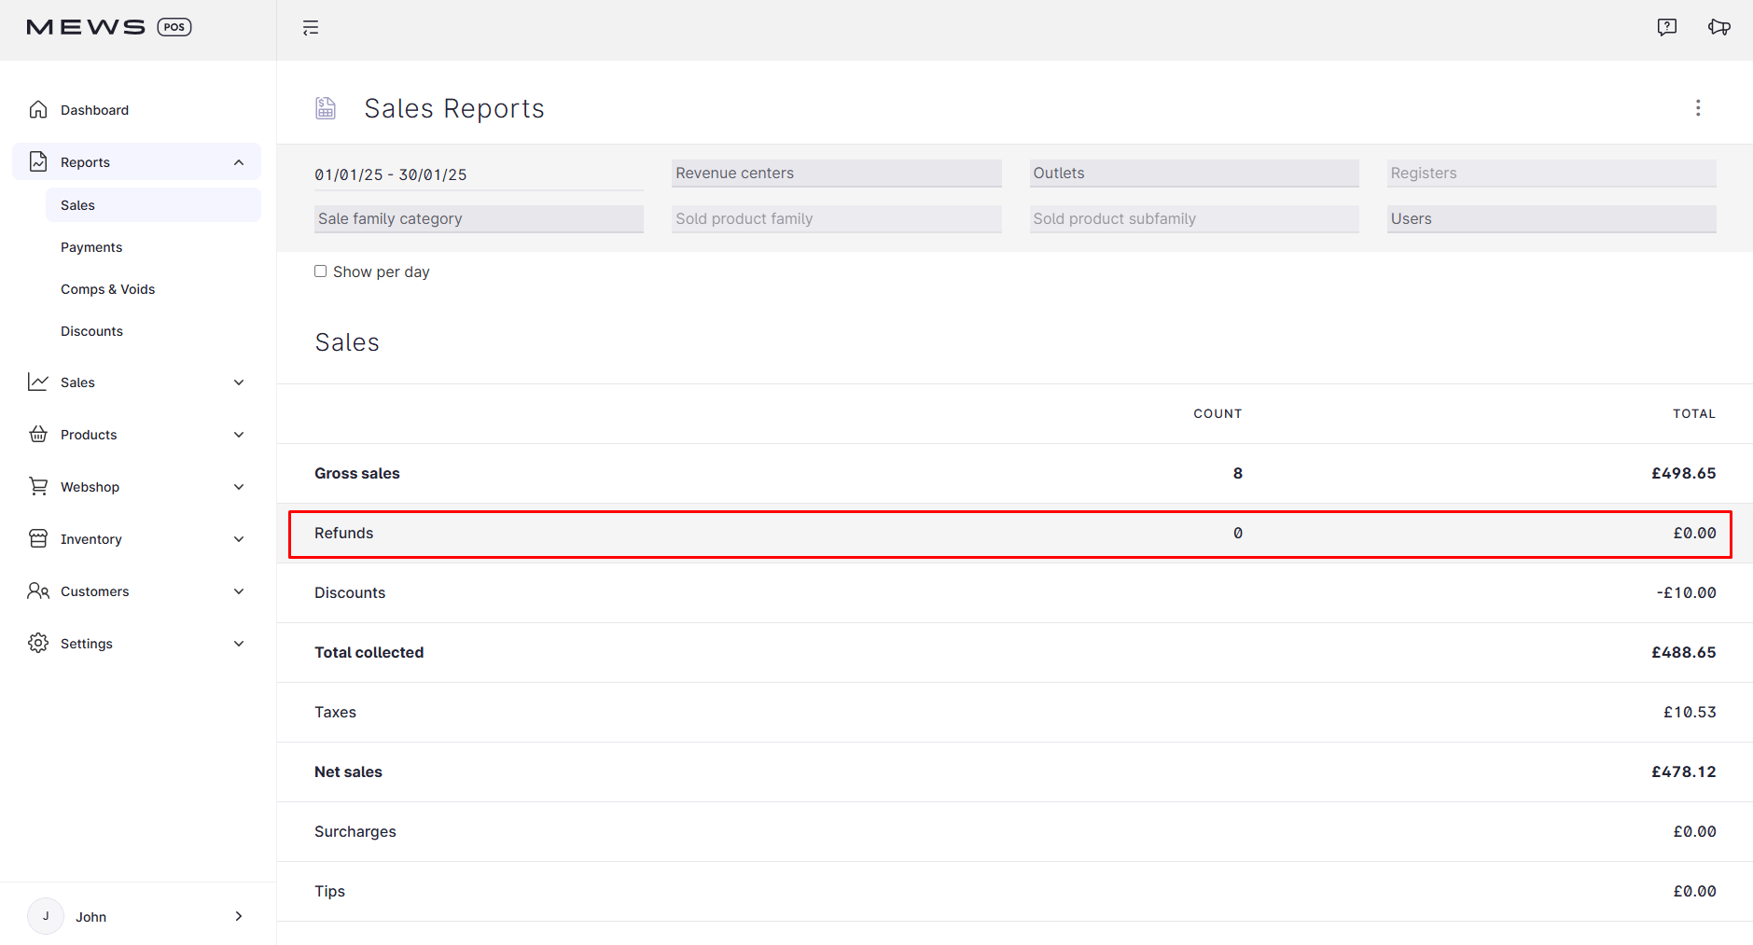Screen dimensions: 1753x945
Task: Go to the Discounts report
Action: click(91, 331)
